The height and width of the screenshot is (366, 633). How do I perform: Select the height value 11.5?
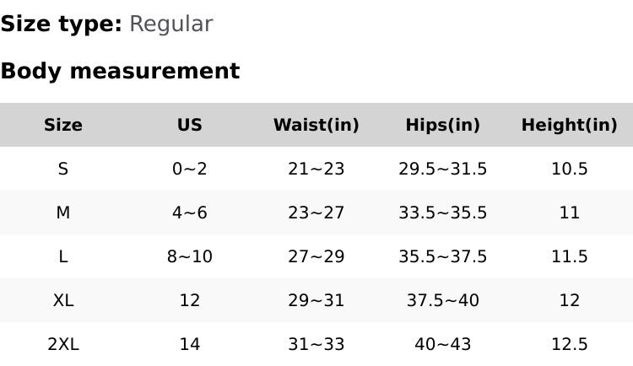click(x=570, y=256)
